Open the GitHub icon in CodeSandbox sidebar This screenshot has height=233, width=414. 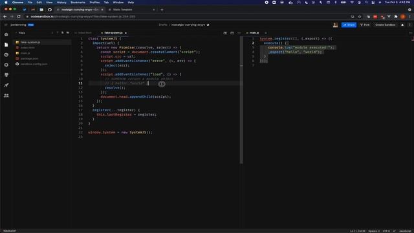(x=6, y=75)
